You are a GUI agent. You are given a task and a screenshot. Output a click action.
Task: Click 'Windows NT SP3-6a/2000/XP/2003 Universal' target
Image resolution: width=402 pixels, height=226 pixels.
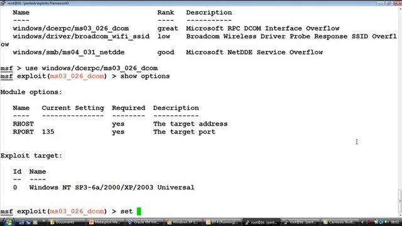(112, 188)
